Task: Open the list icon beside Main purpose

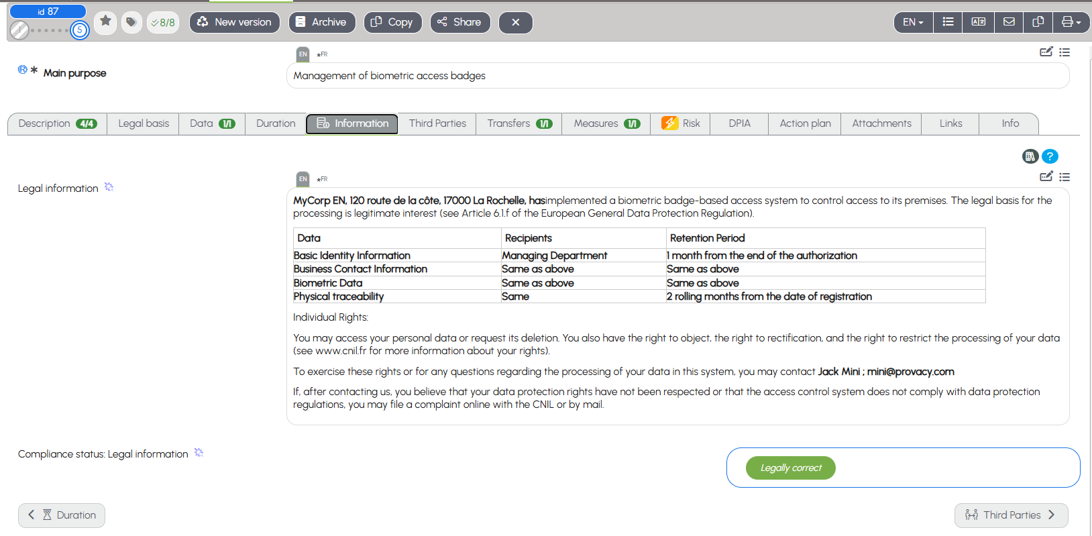Action: click(x=1064, y=52)
